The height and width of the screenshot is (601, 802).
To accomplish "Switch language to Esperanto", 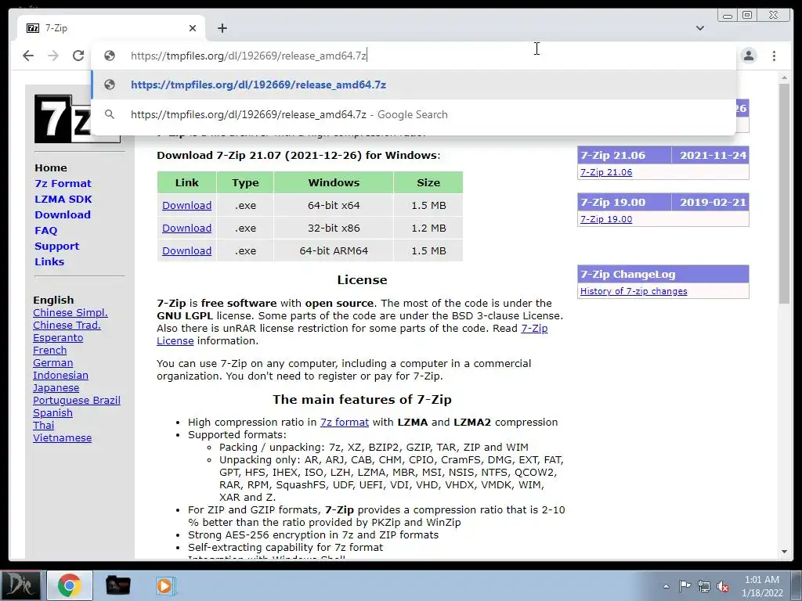I will (58, 338).
